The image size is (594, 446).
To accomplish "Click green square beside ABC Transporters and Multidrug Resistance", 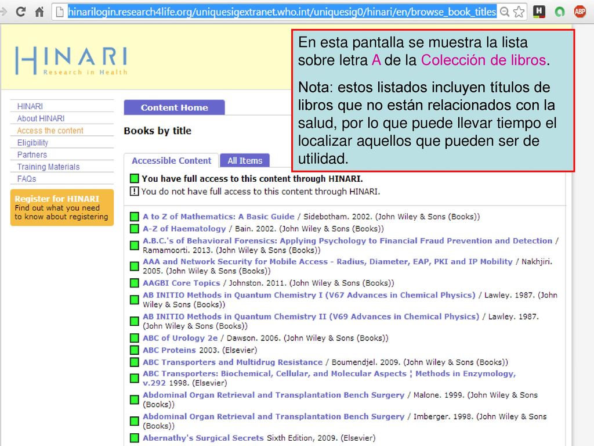I will 134,362.
